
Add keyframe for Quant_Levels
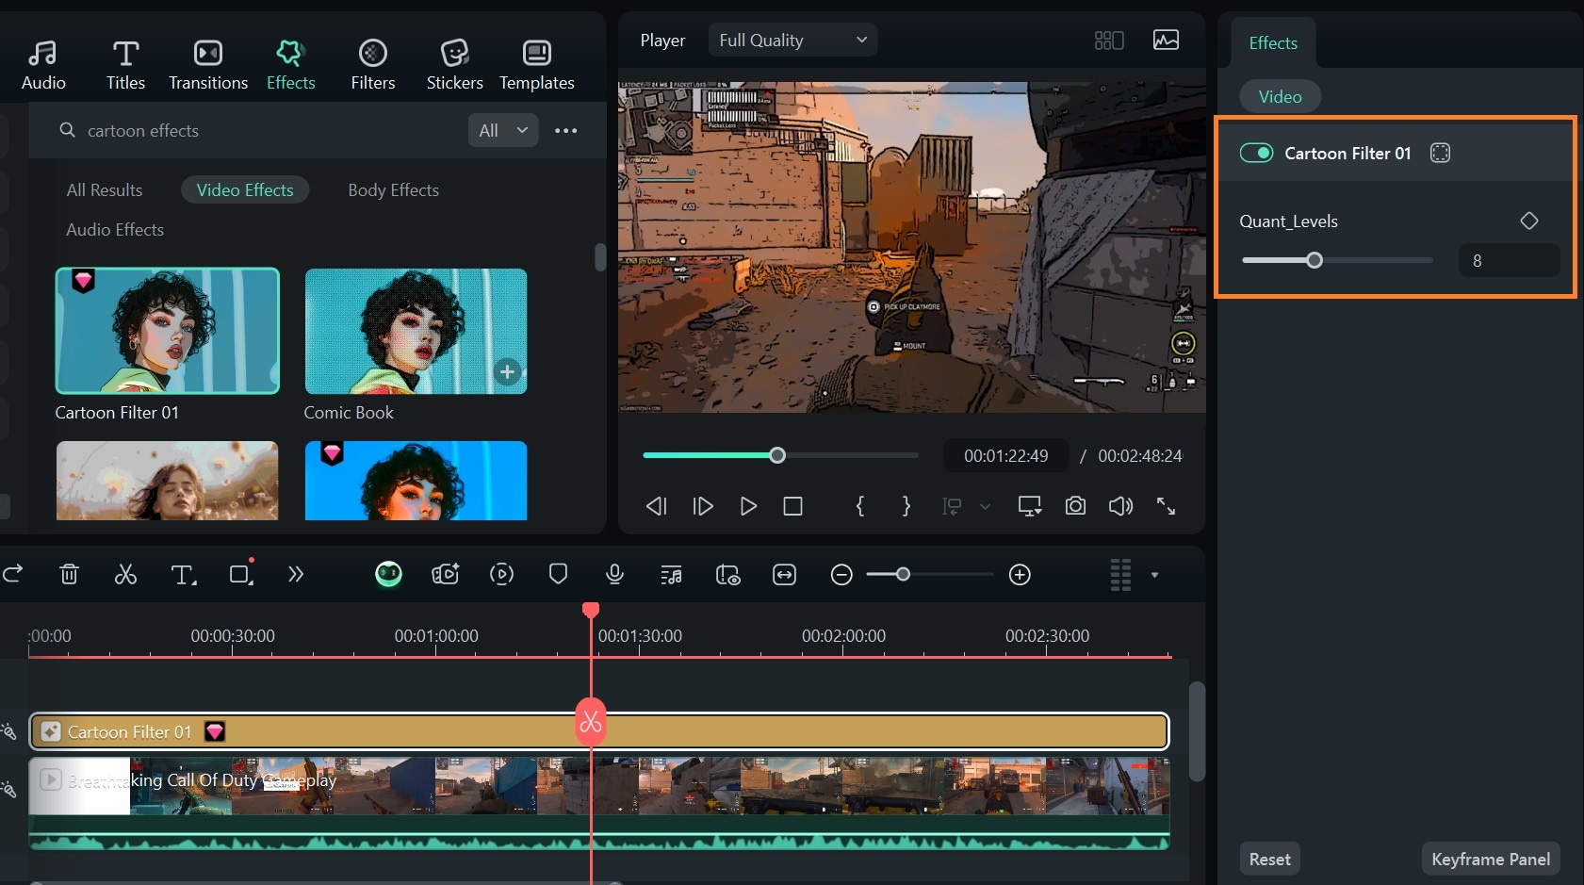click(1528, 221)
